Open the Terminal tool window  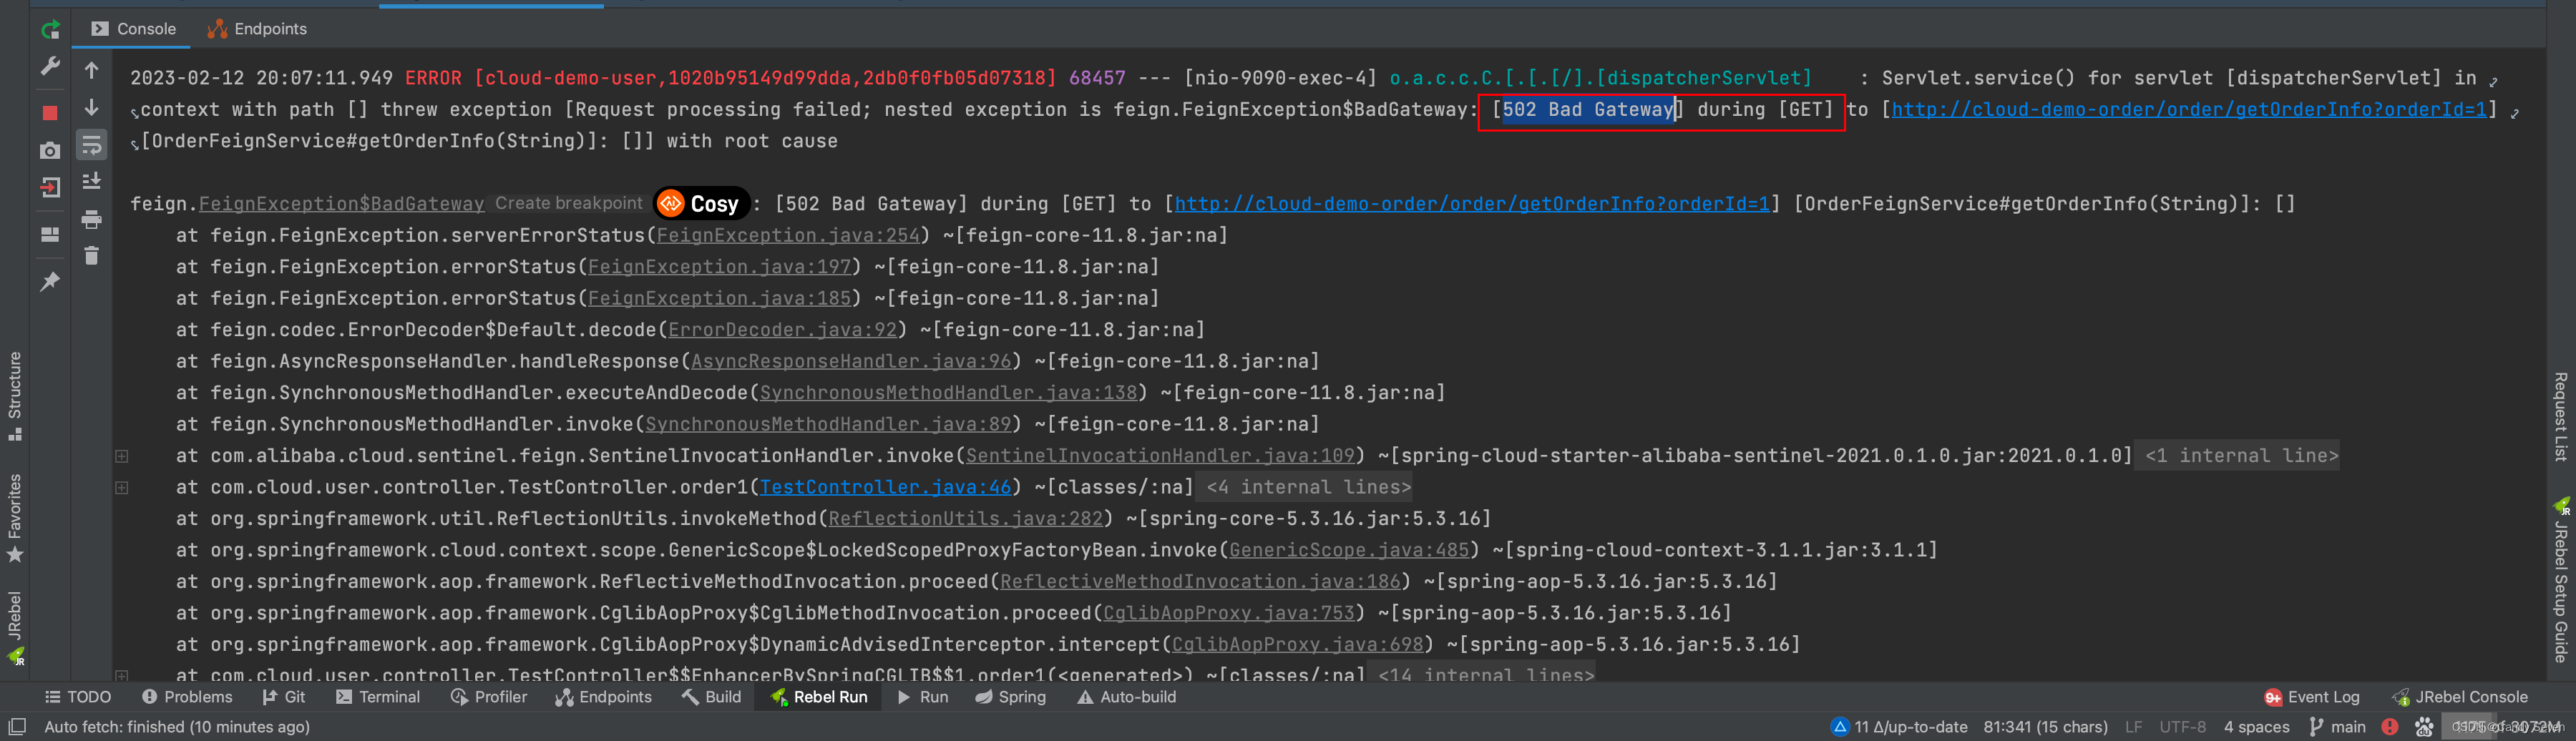(x=378, y=697)
